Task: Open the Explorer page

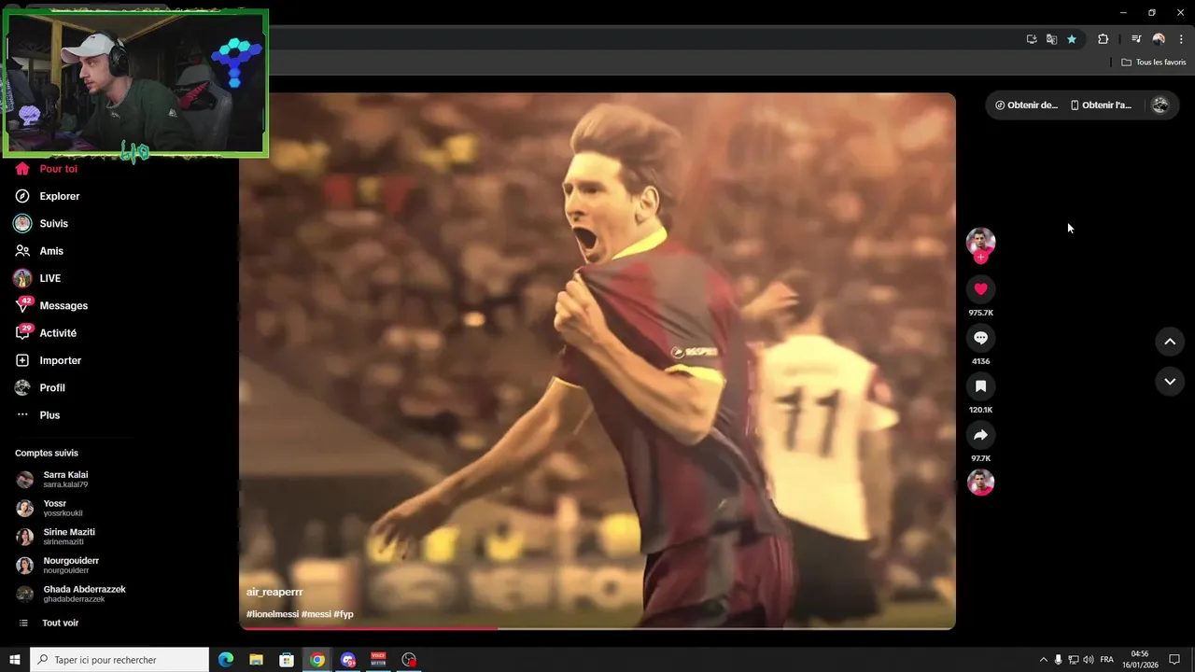Action: tap(49, 196)
